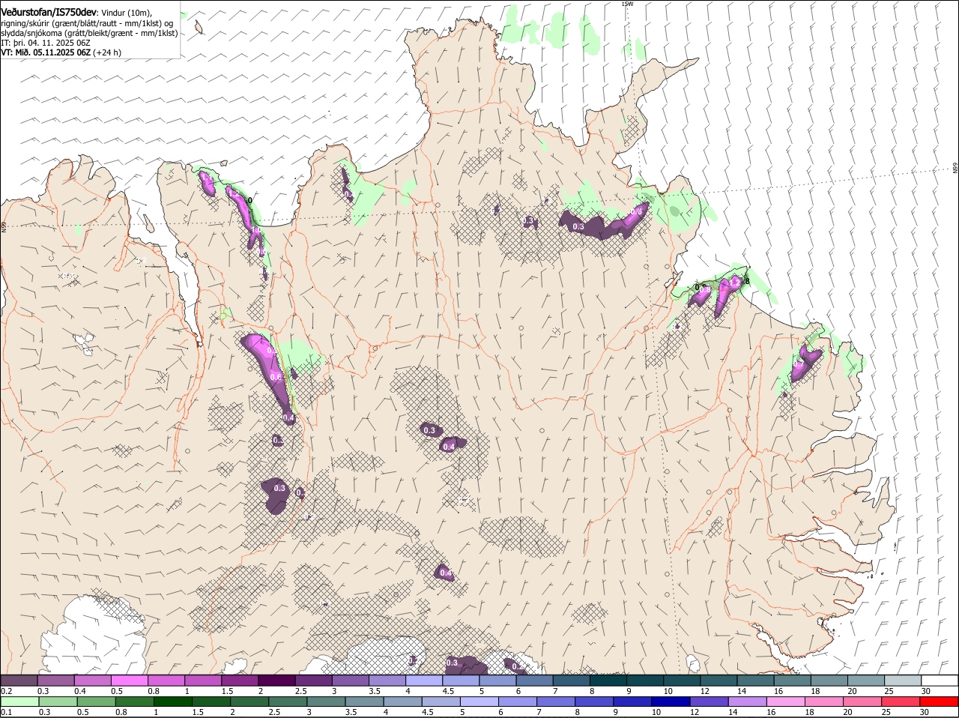This screenshot has width=959, height=718.
Task: Click the 25 swatch in the lower scale
Action: click(901, 702)
